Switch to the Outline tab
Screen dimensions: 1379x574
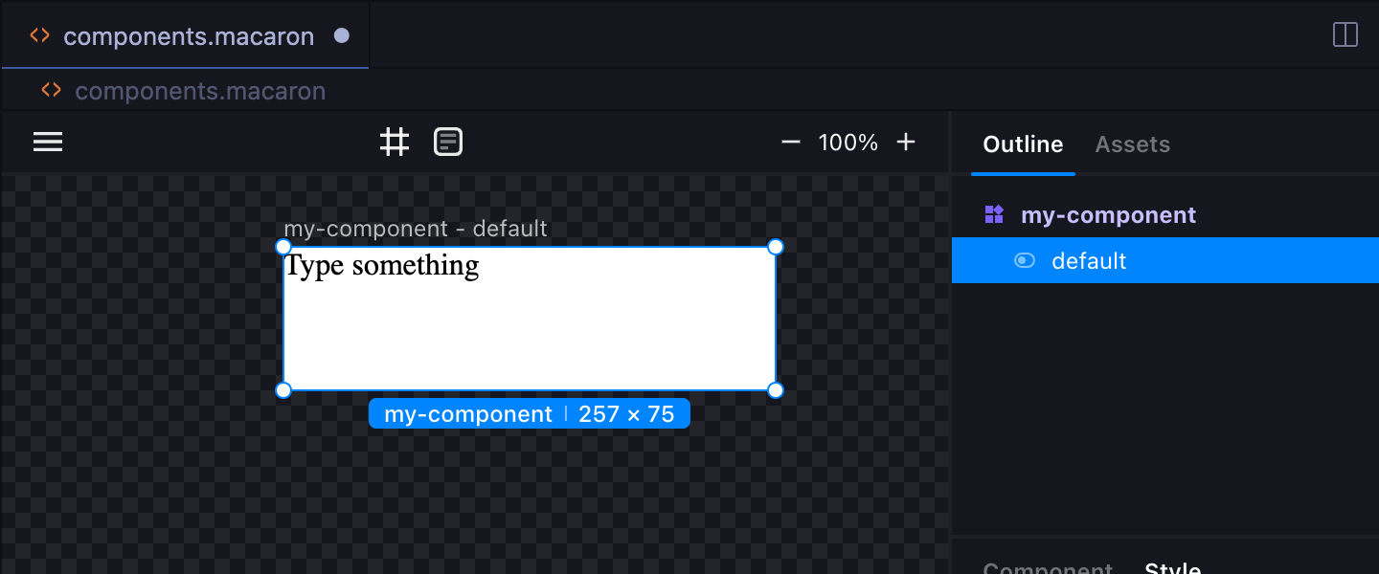1023,144
